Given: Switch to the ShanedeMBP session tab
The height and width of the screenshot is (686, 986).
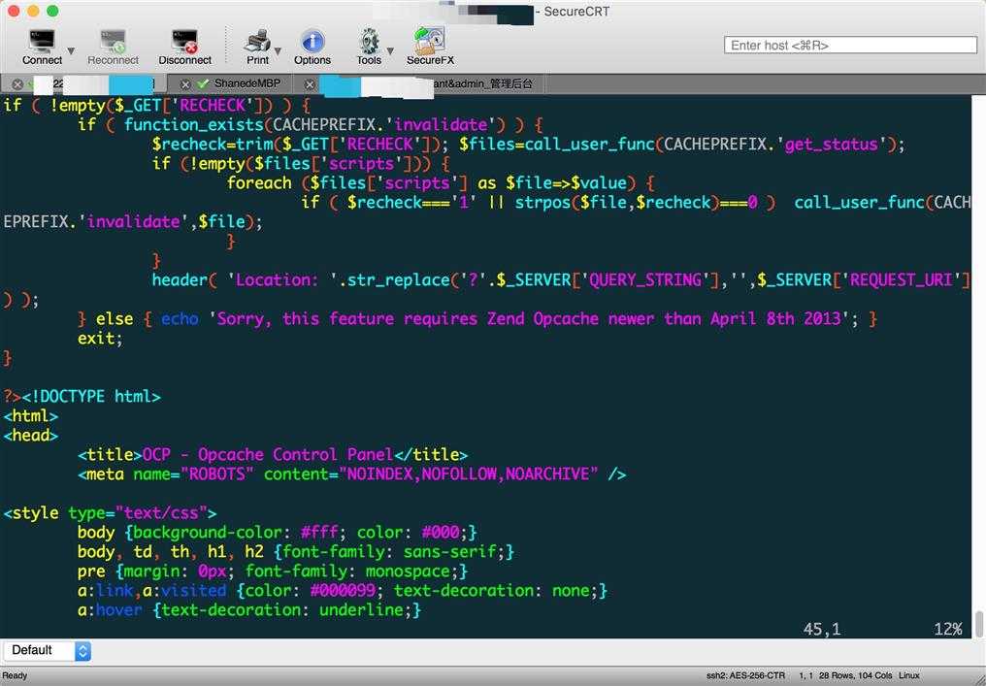Looking at the screenshot, I should (x=247, y=83).
